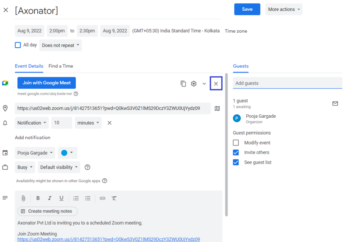Change the minutes unit dropdown

coord(88,123)
